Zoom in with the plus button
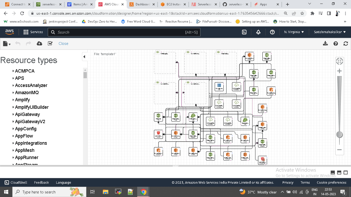 [x=339, y=71]
